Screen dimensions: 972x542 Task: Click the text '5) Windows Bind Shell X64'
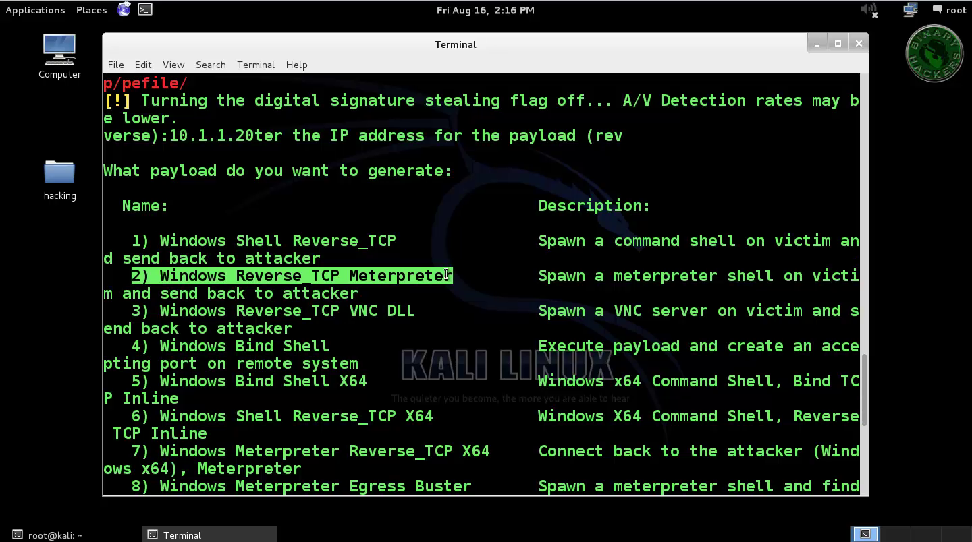pyautogui.click(x=249, y=381)
